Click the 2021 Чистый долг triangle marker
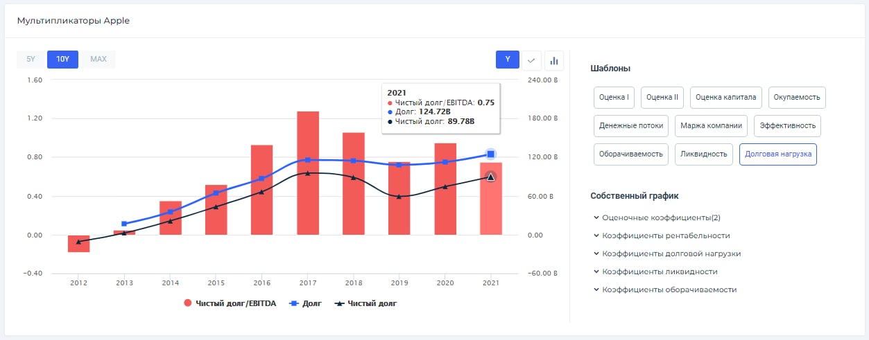The image size is (869, 340). pos(491,177)
